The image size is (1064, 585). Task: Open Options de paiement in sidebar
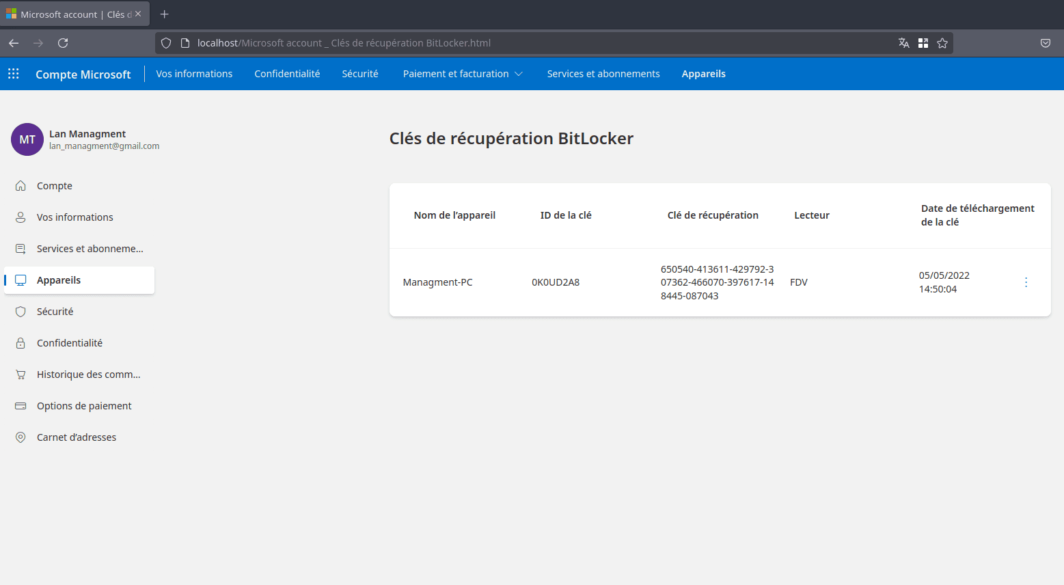click(84, 406)
